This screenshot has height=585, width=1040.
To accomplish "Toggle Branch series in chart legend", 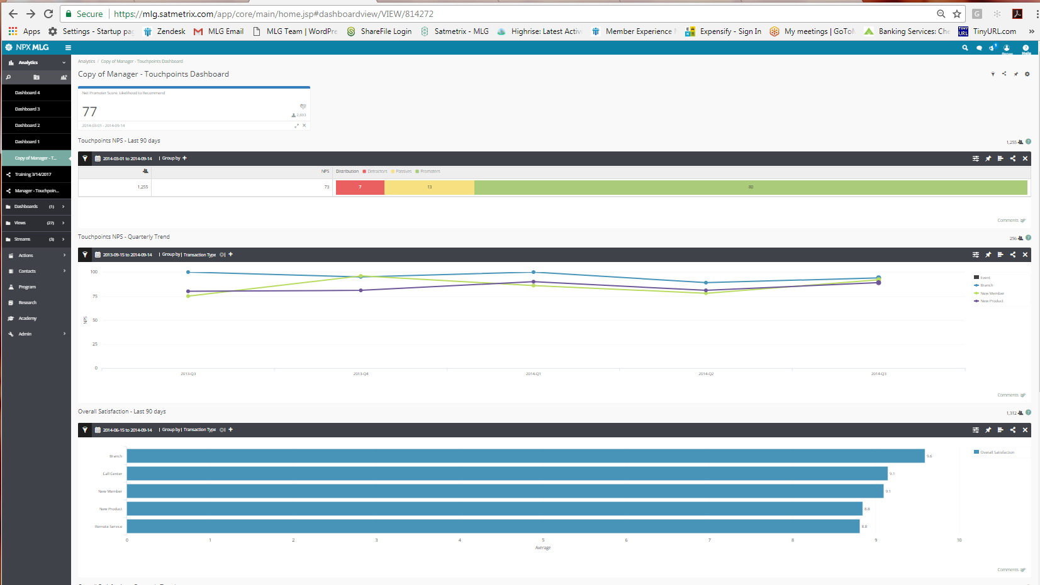I will pyautogui.click(x=986, y=285).
